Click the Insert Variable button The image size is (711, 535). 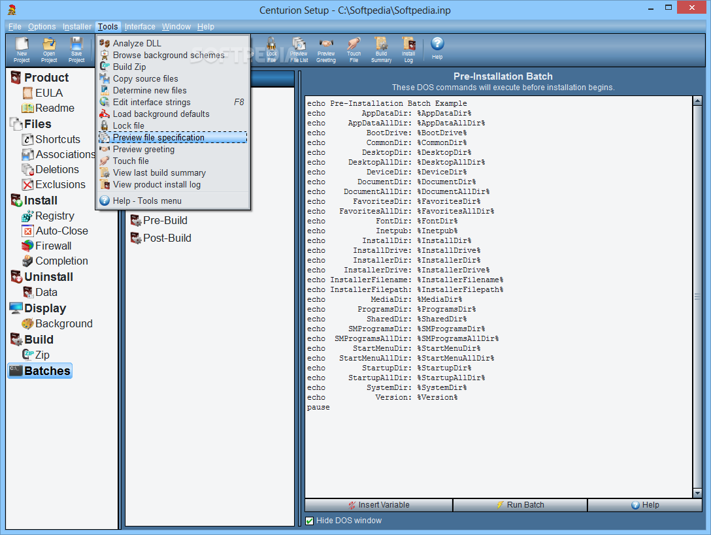tap(378, 505)
